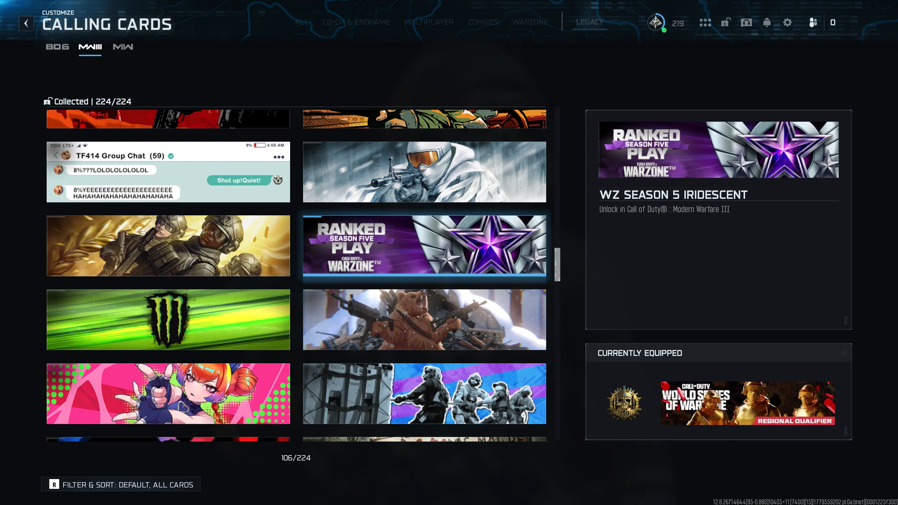Image resolution: width=898 pixels, height=505 pixels.
Task: Select the orange comic-style top-right card
Action: click(x=424, y=119)
